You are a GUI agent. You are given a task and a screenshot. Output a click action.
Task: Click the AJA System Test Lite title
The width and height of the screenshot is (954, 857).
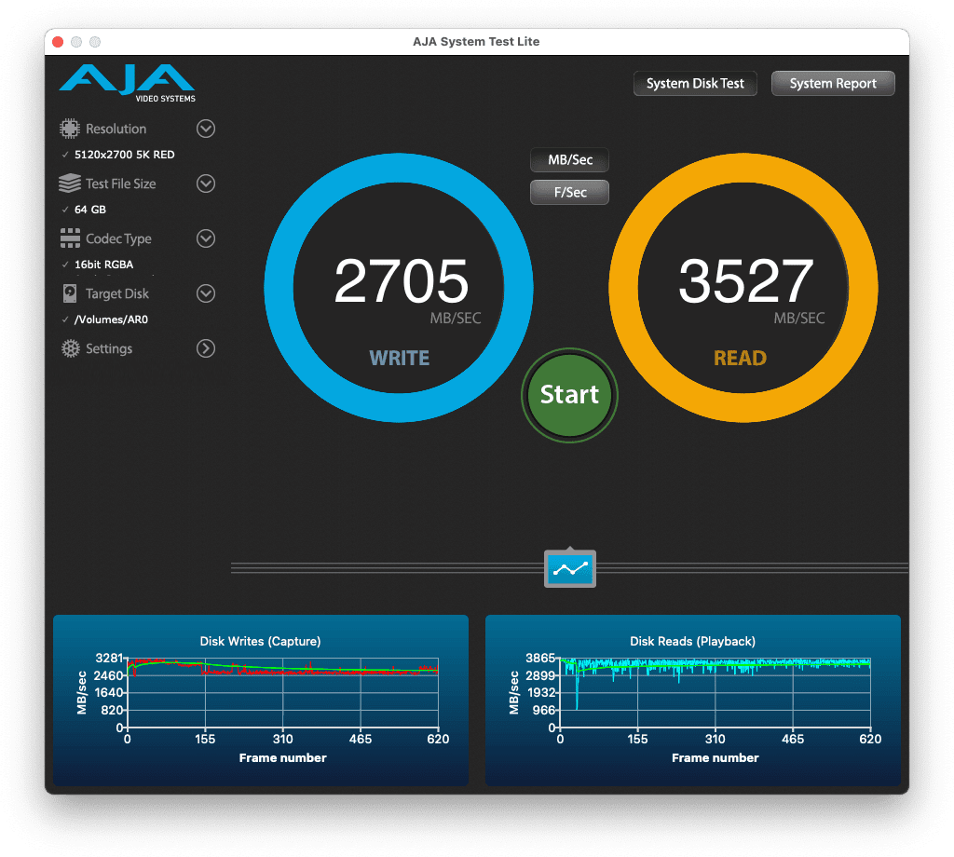(476, 41)
